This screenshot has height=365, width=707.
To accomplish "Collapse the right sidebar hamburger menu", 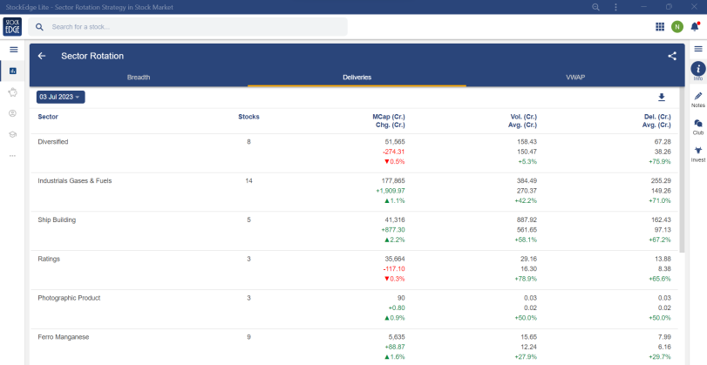I will tap(697, 49).
